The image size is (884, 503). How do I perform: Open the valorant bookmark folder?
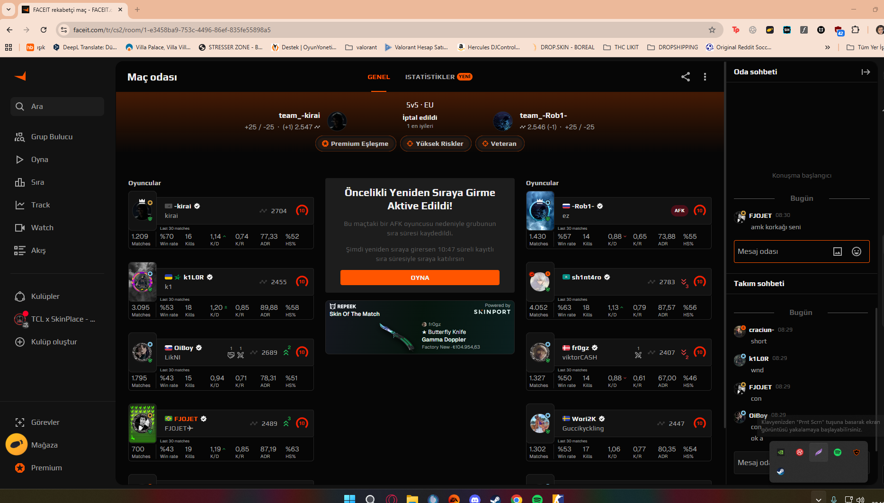361,47
